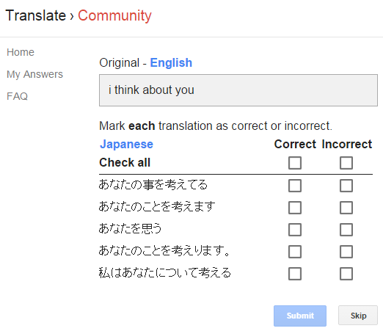Click the Submit button

300,316
